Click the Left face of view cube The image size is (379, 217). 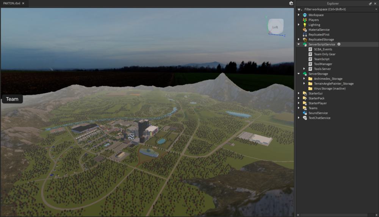[276, 27]
